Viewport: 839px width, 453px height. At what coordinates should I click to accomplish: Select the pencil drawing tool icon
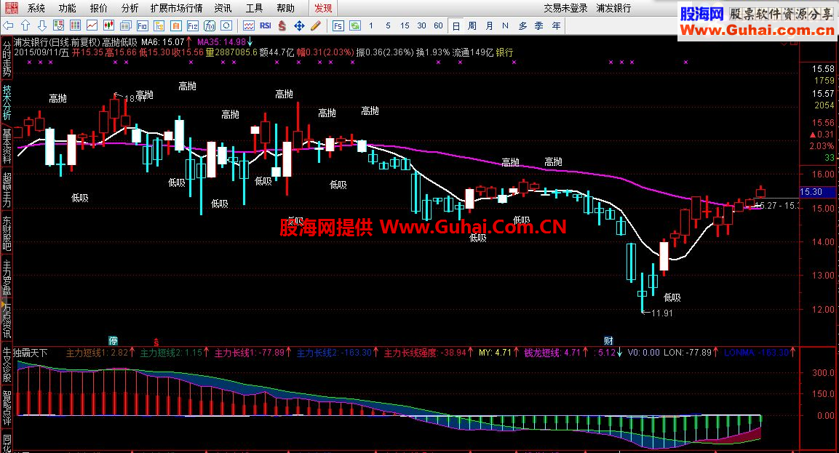(x=316, y=25)
